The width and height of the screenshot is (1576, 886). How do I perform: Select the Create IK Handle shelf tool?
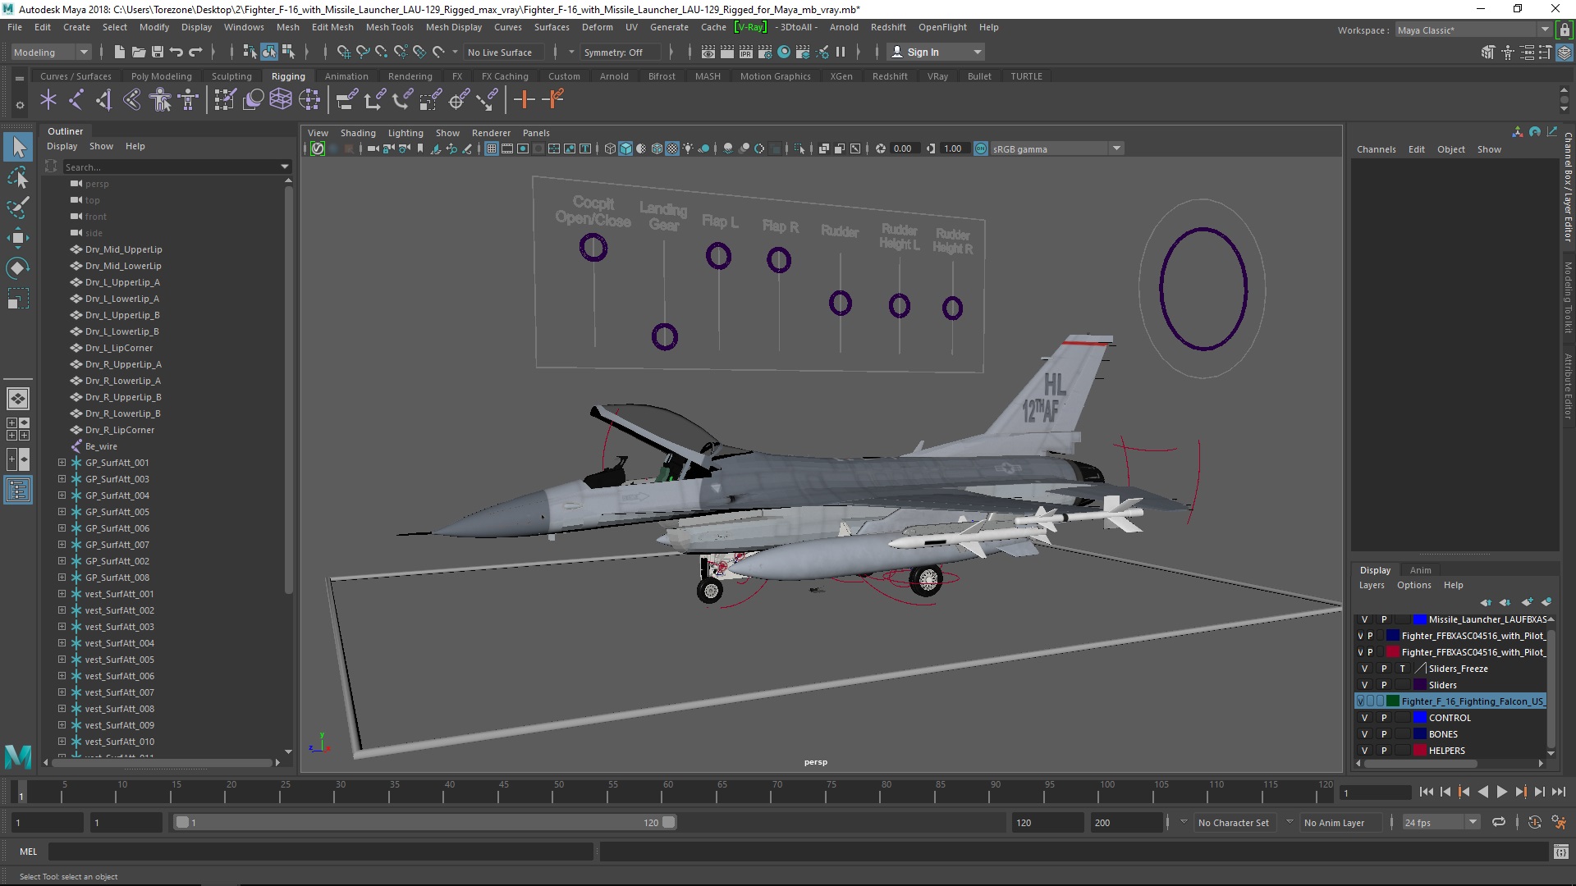coord(103,100)
